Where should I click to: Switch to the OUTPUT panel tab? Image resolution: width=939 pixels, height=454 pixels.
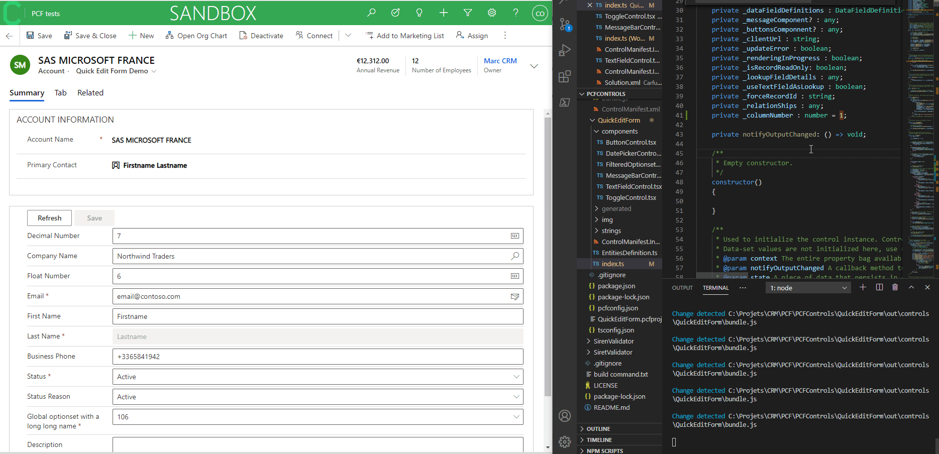pyautogui.click(x=682, y=288)
